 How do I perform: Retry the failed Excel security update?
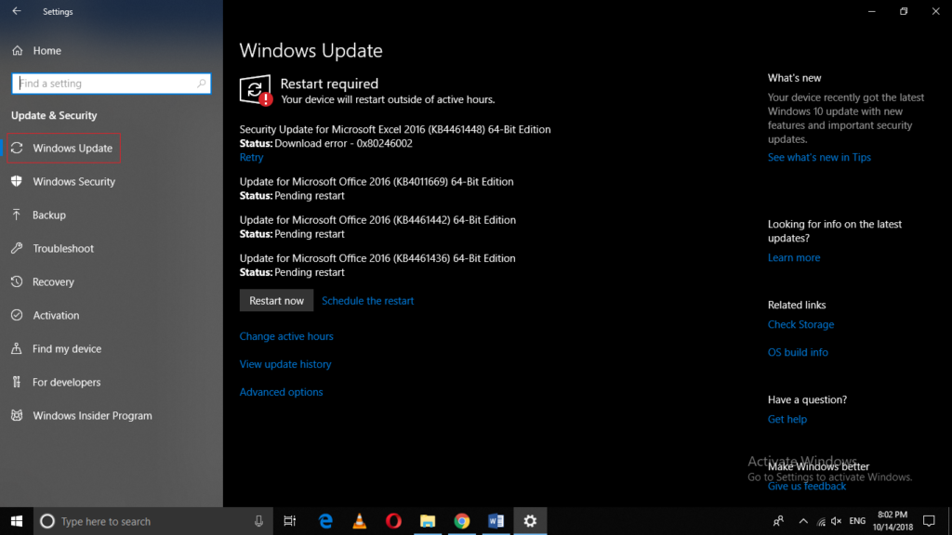251,157
